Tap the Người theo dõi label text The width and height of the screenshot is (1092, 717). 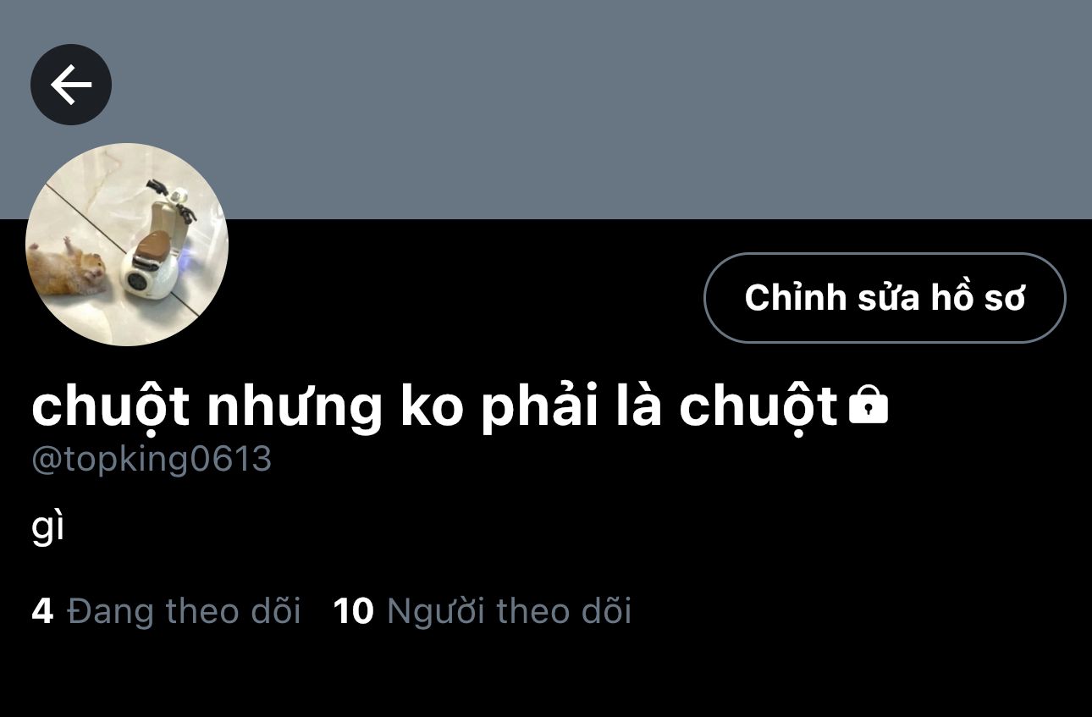[510, 610]
